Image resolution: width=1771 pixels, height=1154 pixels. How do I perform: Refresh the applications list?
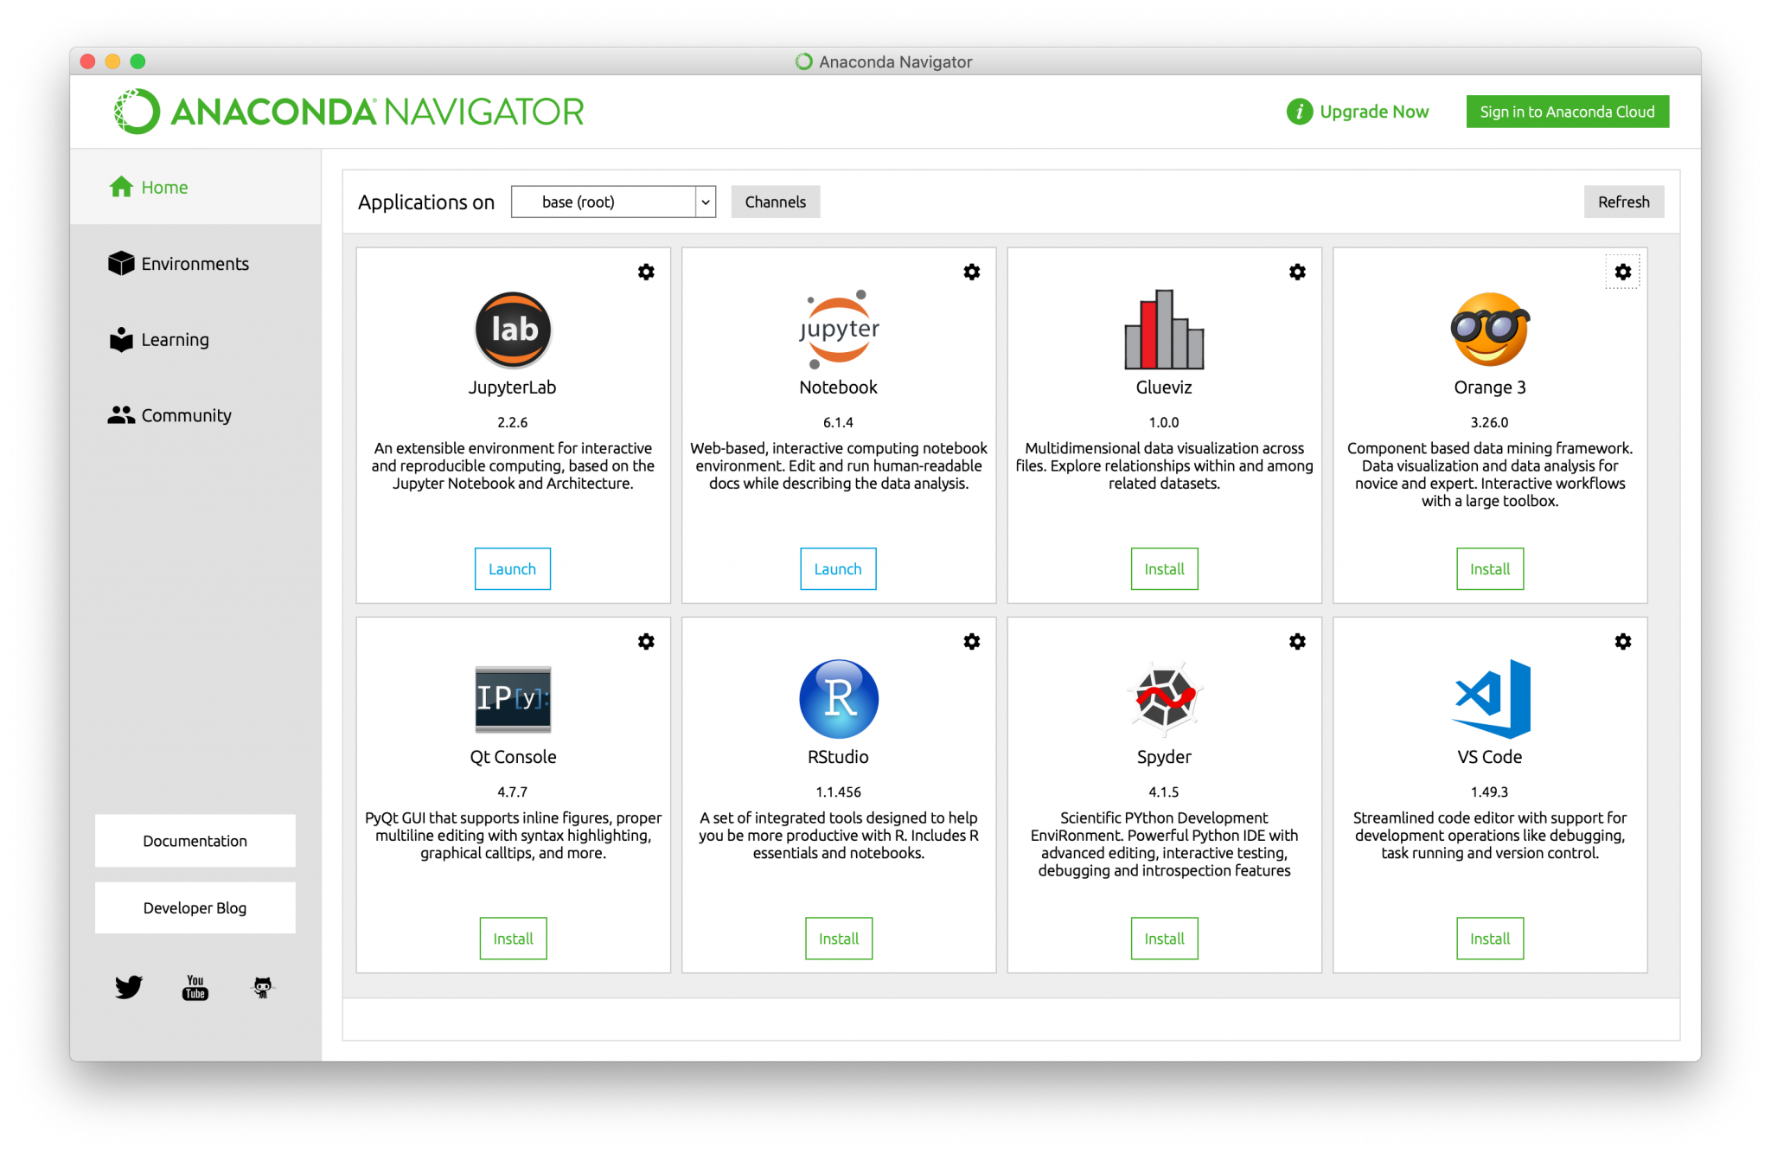point(1624,202)
